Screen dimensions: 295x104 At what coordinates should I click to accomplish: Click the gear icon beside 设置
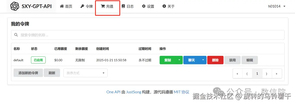coord(144,6)
